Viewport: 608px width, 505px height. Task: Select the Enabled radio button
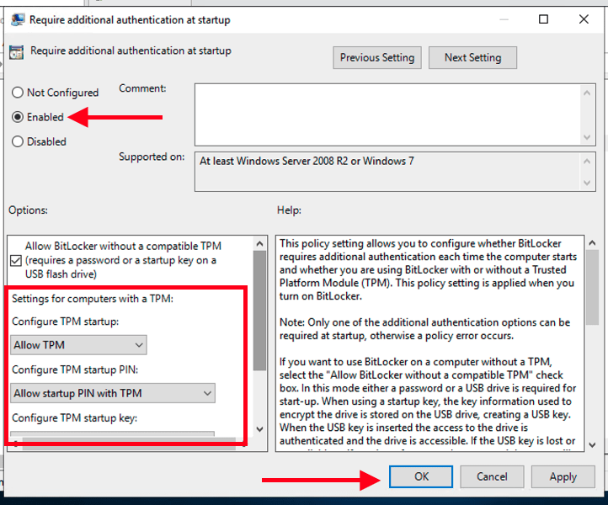pyautogui.click(x=18, y=117)
